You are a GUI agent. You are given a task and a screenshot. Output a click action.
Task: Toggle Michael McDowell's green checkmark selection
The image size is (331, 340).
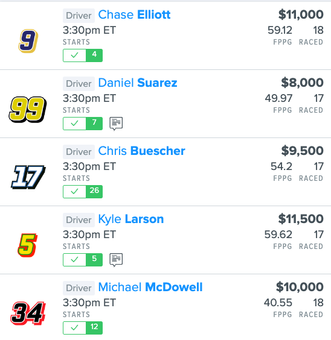point(74,328)
